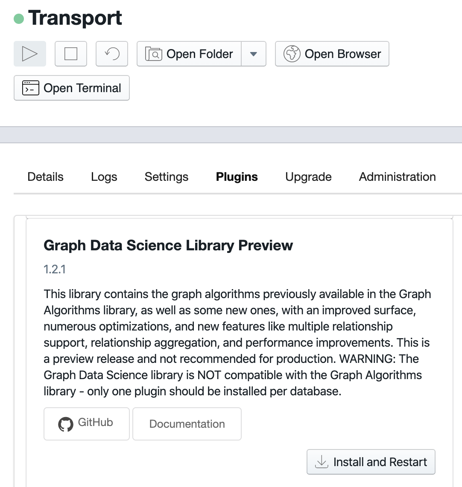Start the Transport database with play icon
The image size is (462, 487).
click(x=30, y=54)
